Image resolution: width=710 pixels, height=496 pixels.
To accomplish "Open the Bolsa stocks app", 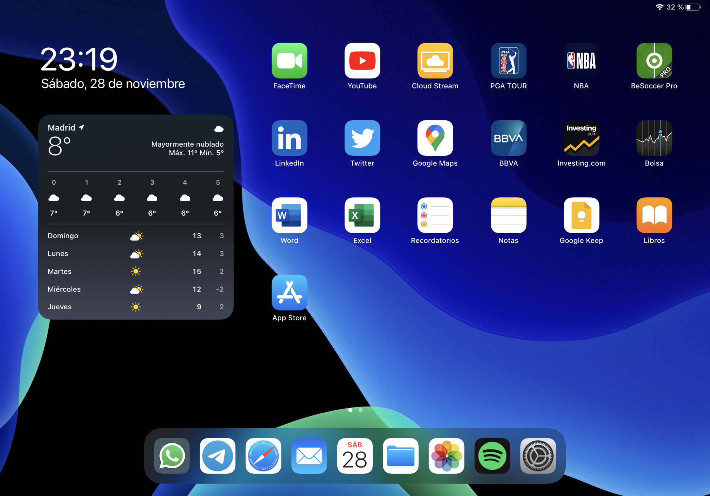I will tap(654, 138).
